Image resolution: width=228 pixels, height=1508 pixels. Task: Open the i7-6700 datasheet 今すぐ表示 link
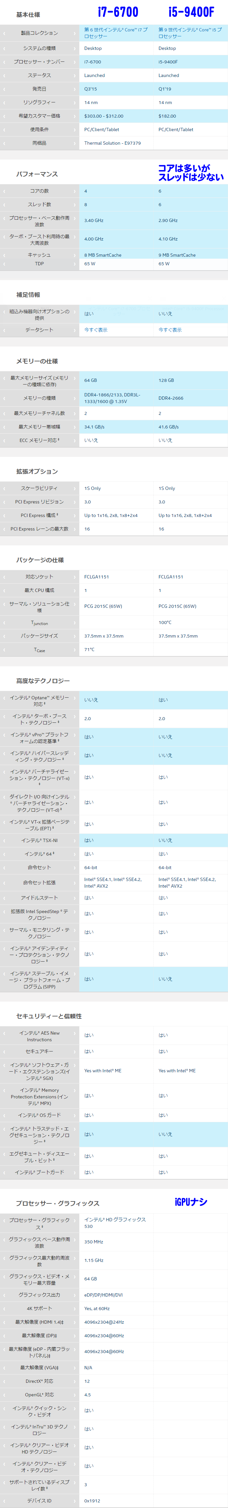[x=95, y=330]
